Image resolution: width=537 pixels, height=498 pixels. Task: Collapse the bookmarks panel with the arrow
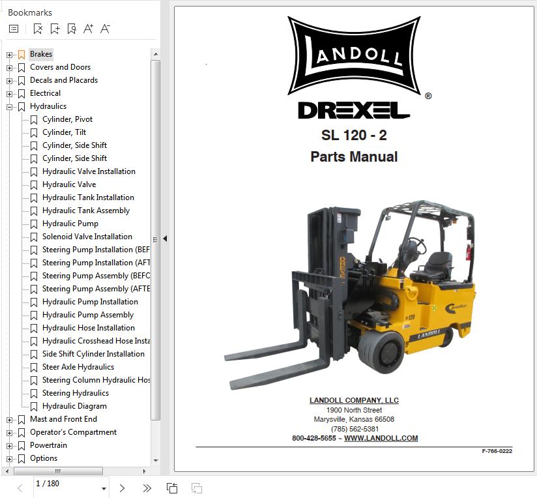pos(165,239)
